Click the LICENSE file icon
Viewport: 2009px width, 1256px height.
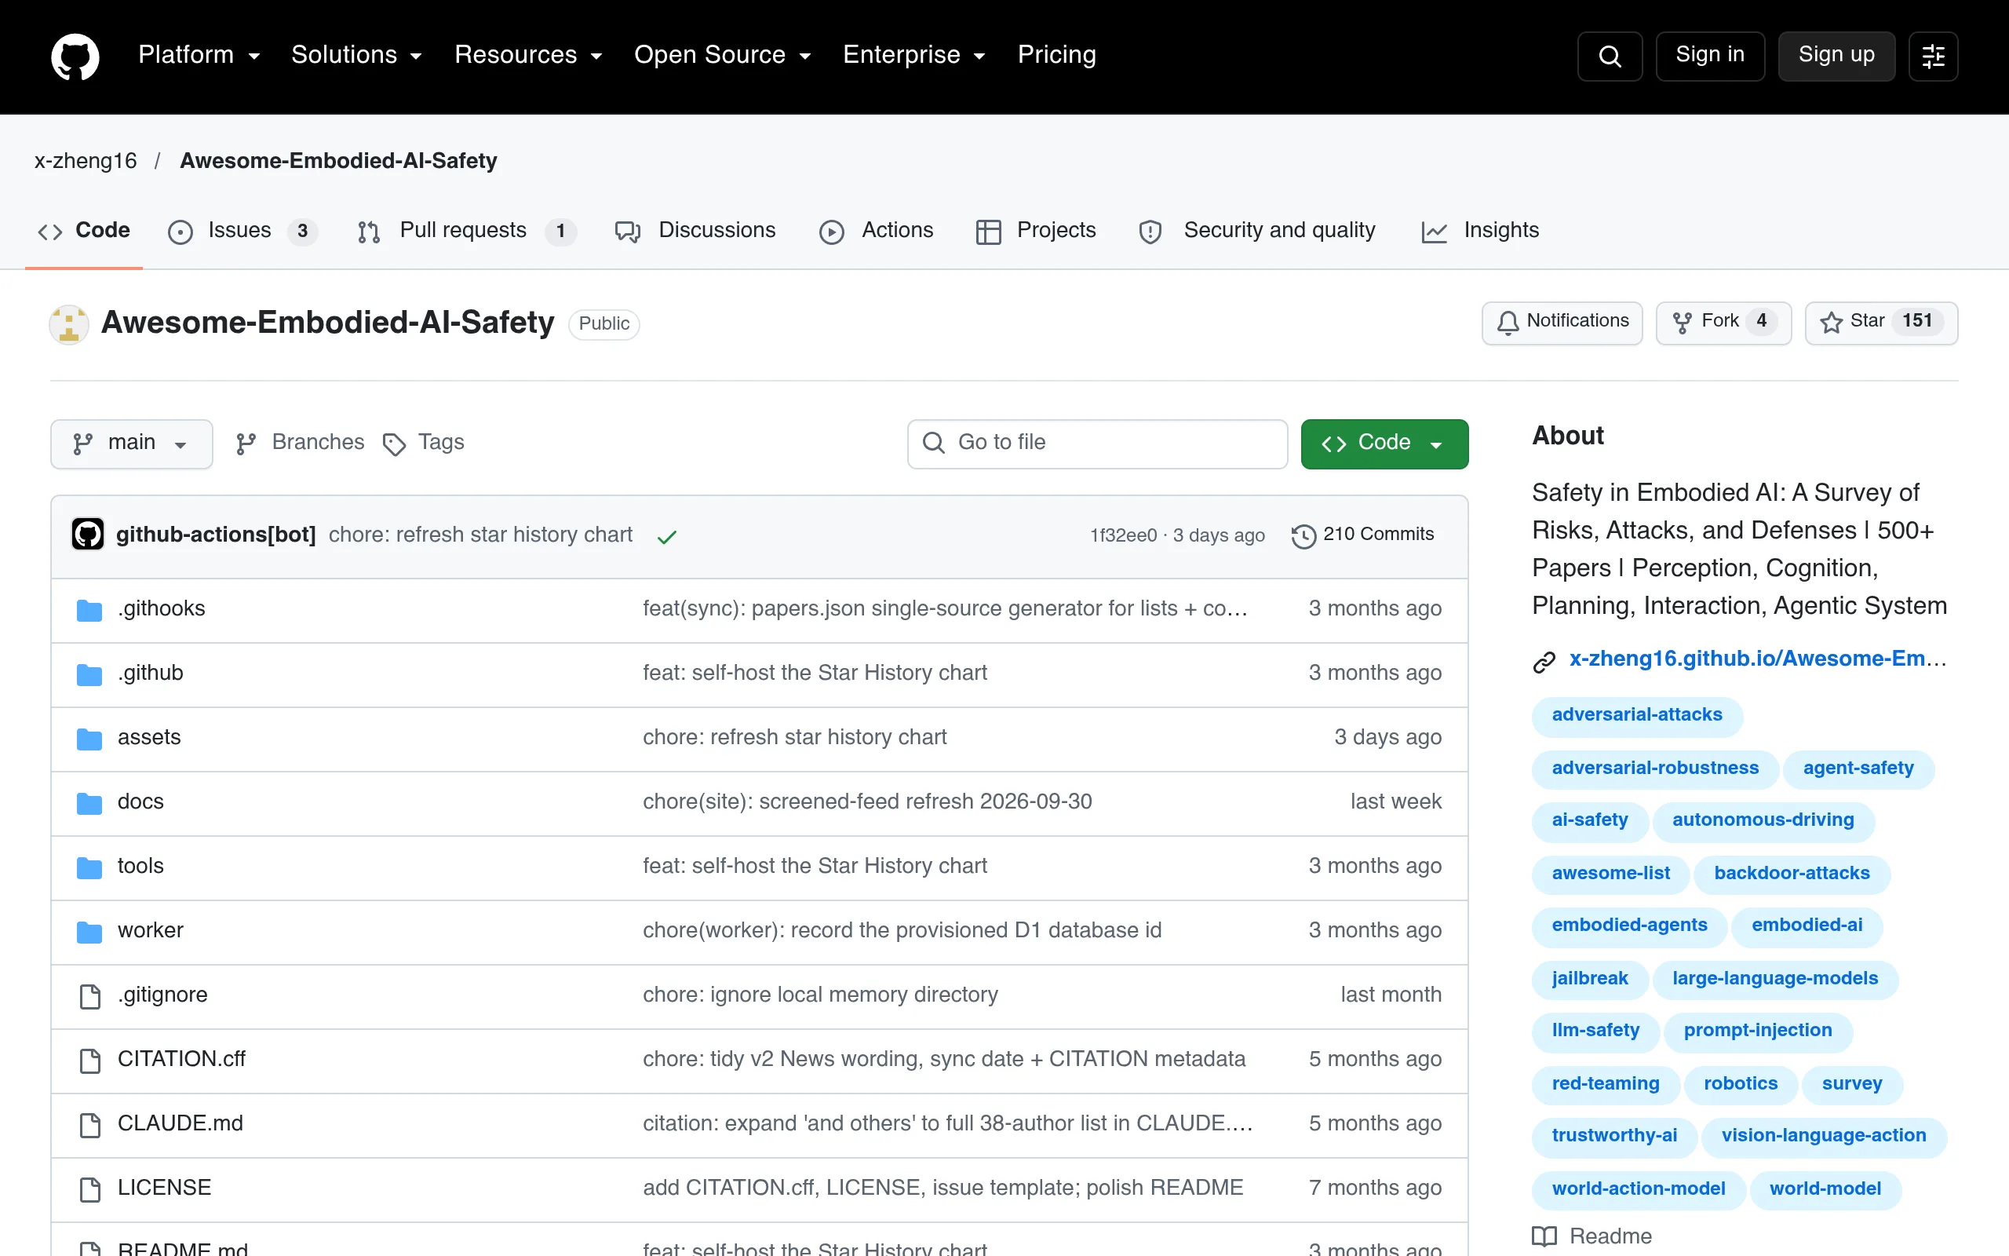[x=89, y=1188]
